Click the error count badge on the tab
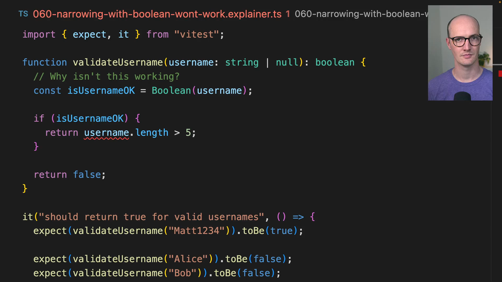The height and width of the screenshot is (282, 502). pos(288,14)
